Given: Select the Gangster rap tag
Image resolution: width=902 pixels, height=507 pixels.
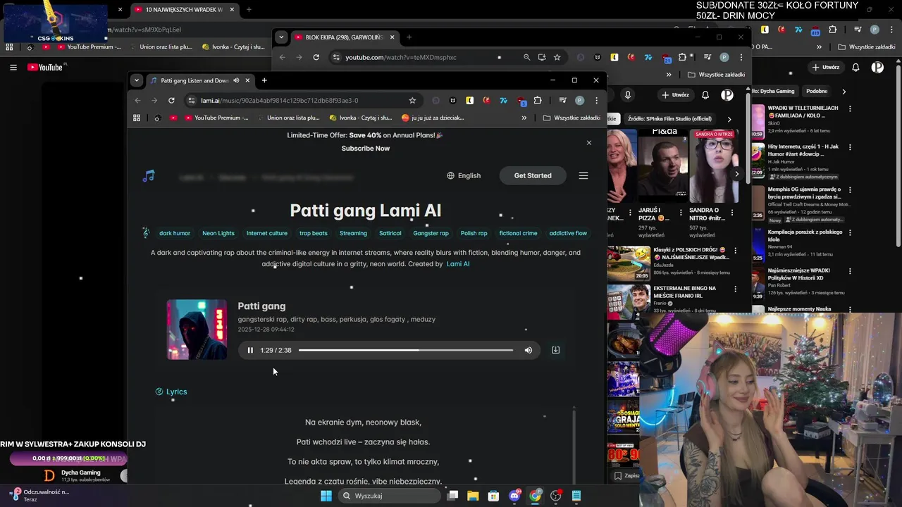Looking at the screenshot, I should coord(431,233).
